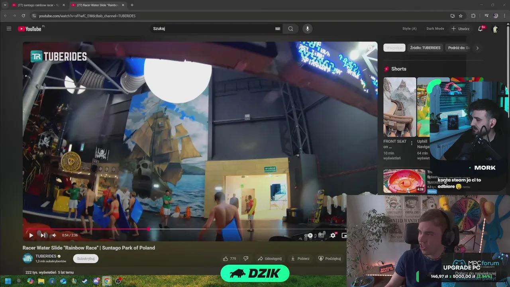Screen dimensions: 510x287
Task: Open Discord from the taskbar
Action: tap(96, 281)
